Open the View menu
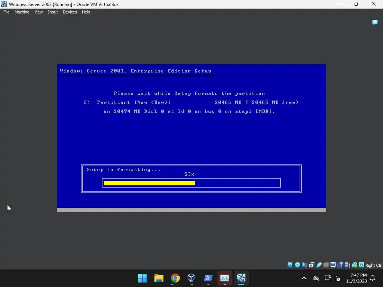This screenshot has height=287, width=383. pyautogui.click(x=39, y=12)
